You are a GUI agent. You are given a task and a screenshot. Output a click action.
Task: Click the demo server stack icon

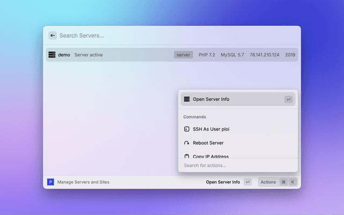[x=52, y=55]
